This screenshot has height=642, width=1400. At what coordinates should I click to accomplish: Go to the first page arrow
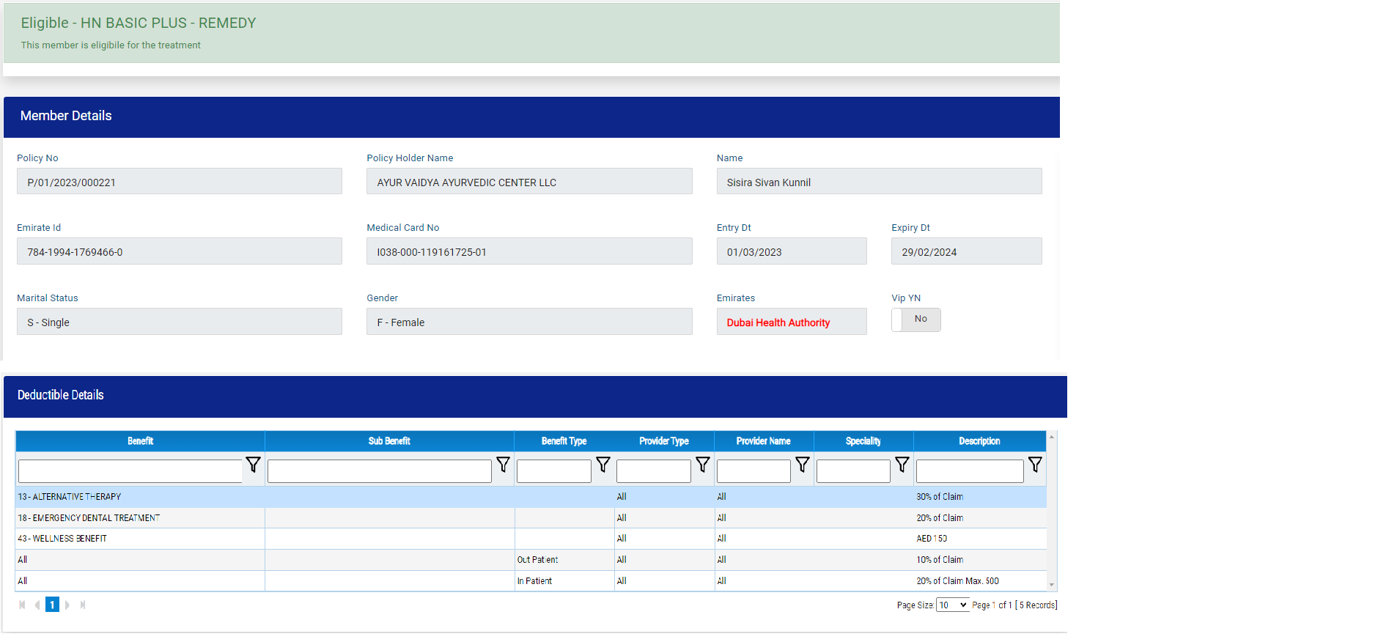[x=22, y=605]
